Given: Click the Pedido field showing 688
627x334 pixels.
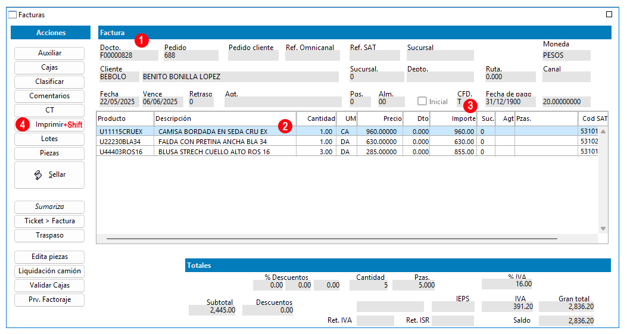Looking at the screenshot, I should (x=191, y=55).
